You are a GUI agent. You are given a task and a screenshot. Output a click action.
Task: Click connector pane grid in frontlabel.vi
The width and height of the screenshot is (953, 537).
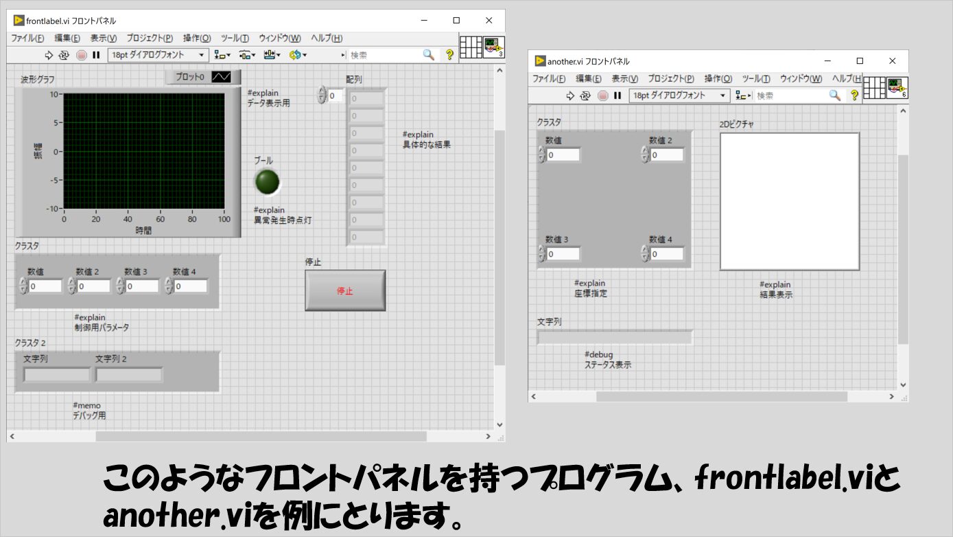pyautogui.click(x=471, y=47)
